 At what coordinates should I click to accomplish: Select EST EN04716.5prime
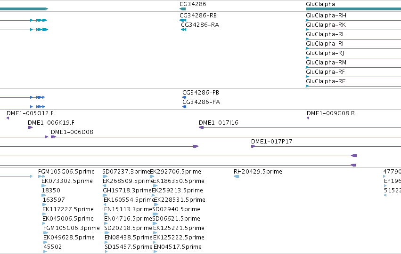tap(128, 219)
